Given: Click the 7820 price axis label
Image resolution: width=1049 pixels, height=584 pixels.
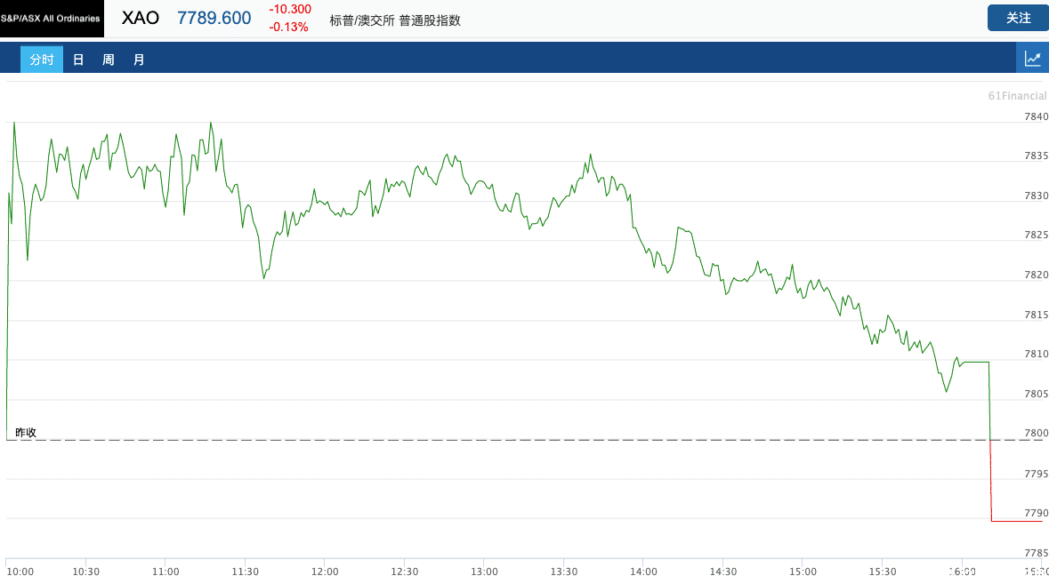Looking at the screenshot, I should click(x=1037, y=275).
